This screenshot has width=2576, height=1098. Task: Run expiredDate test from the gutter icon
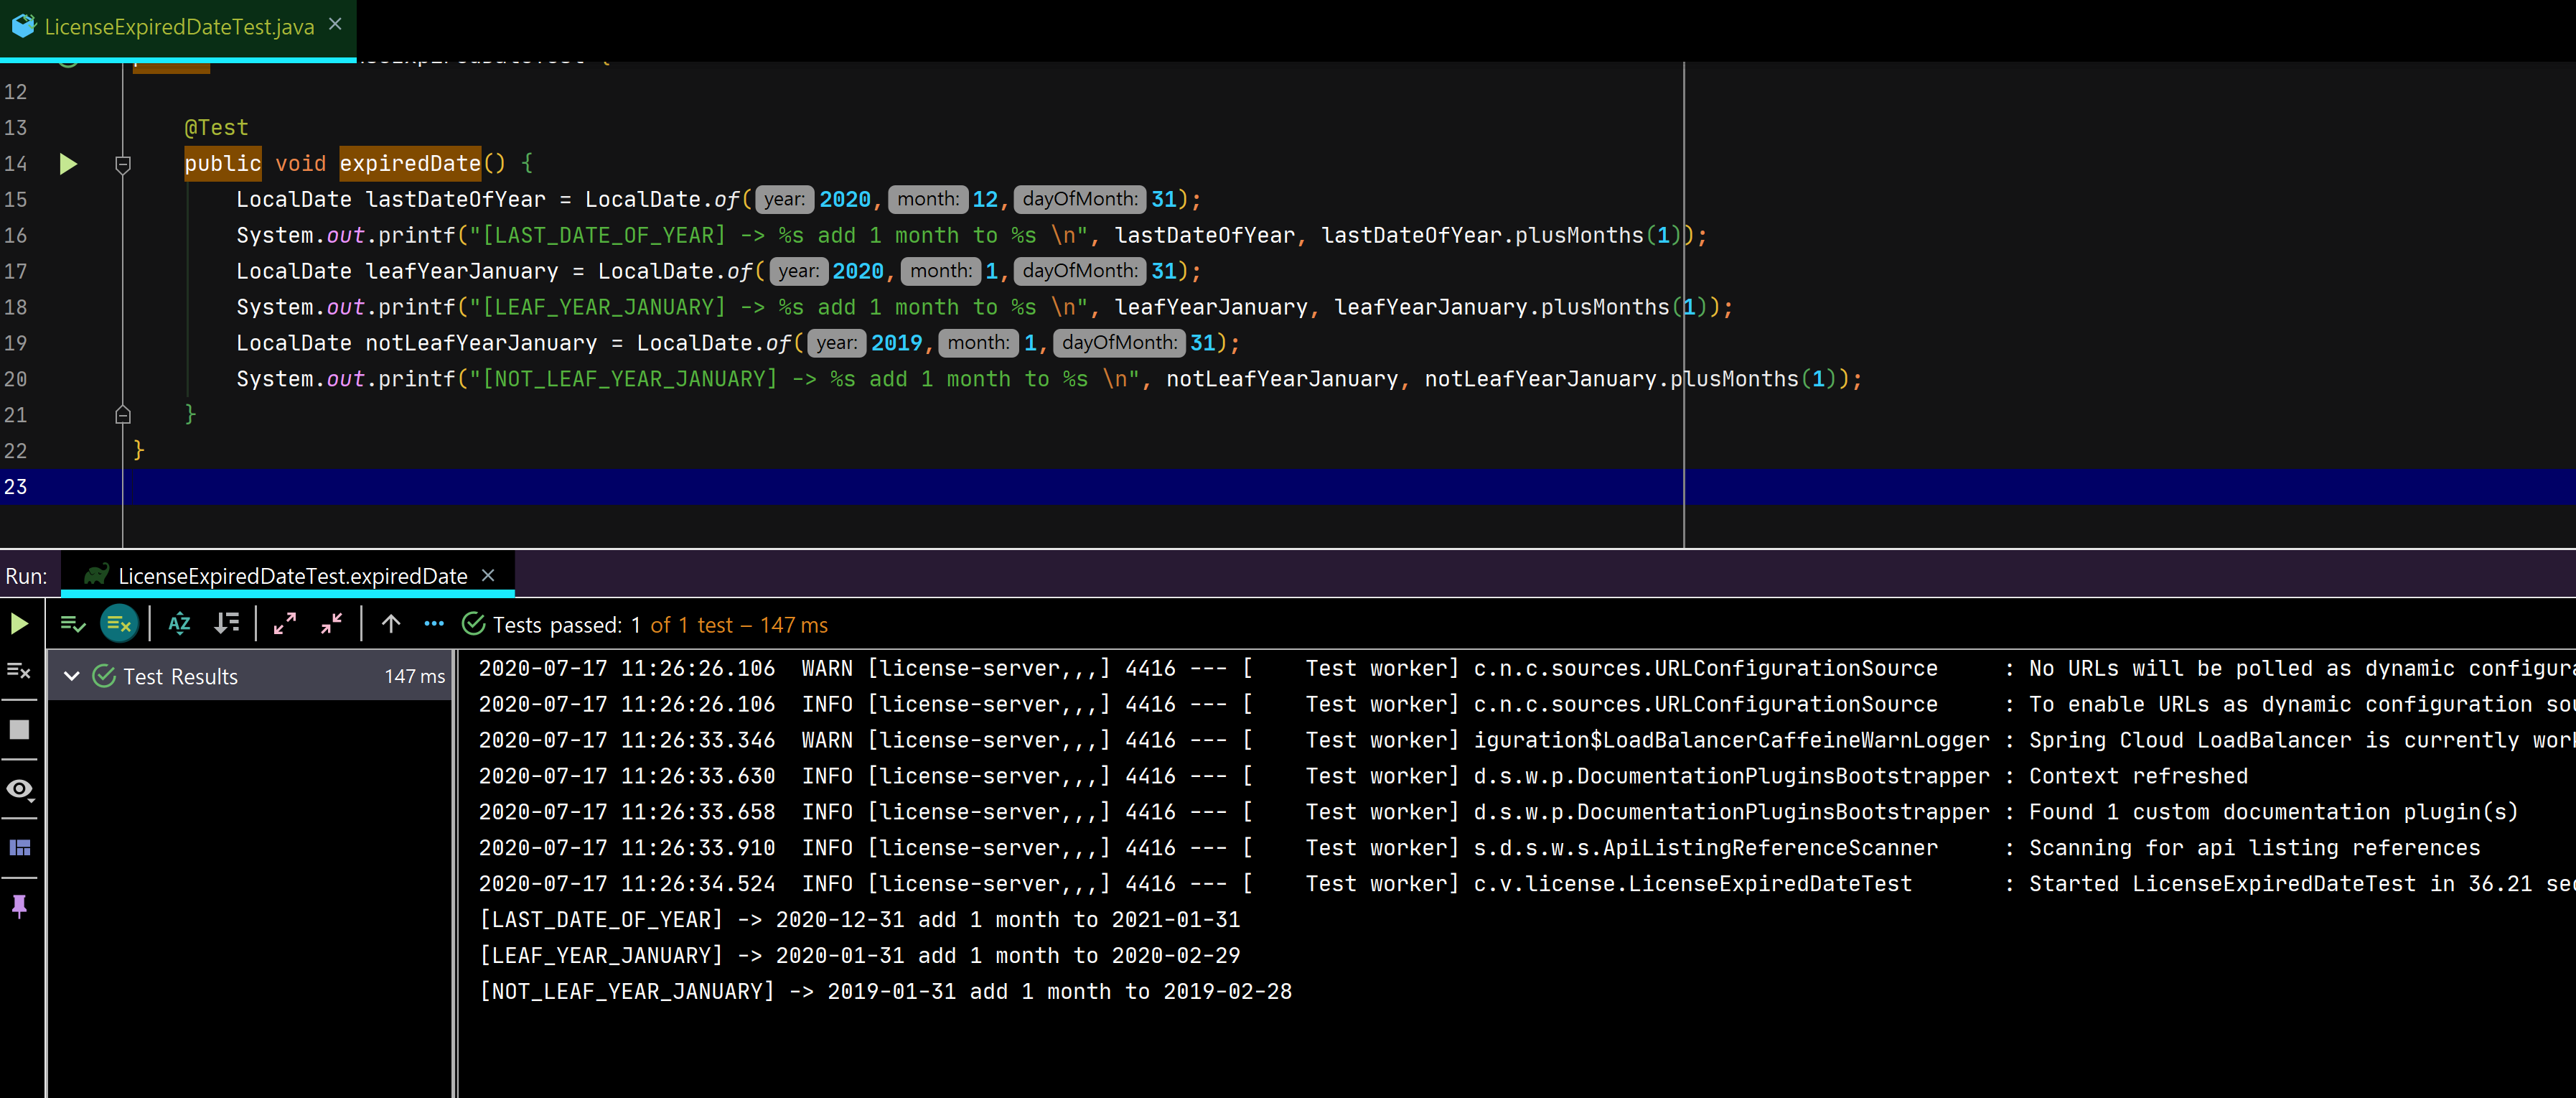click(68, 163)
